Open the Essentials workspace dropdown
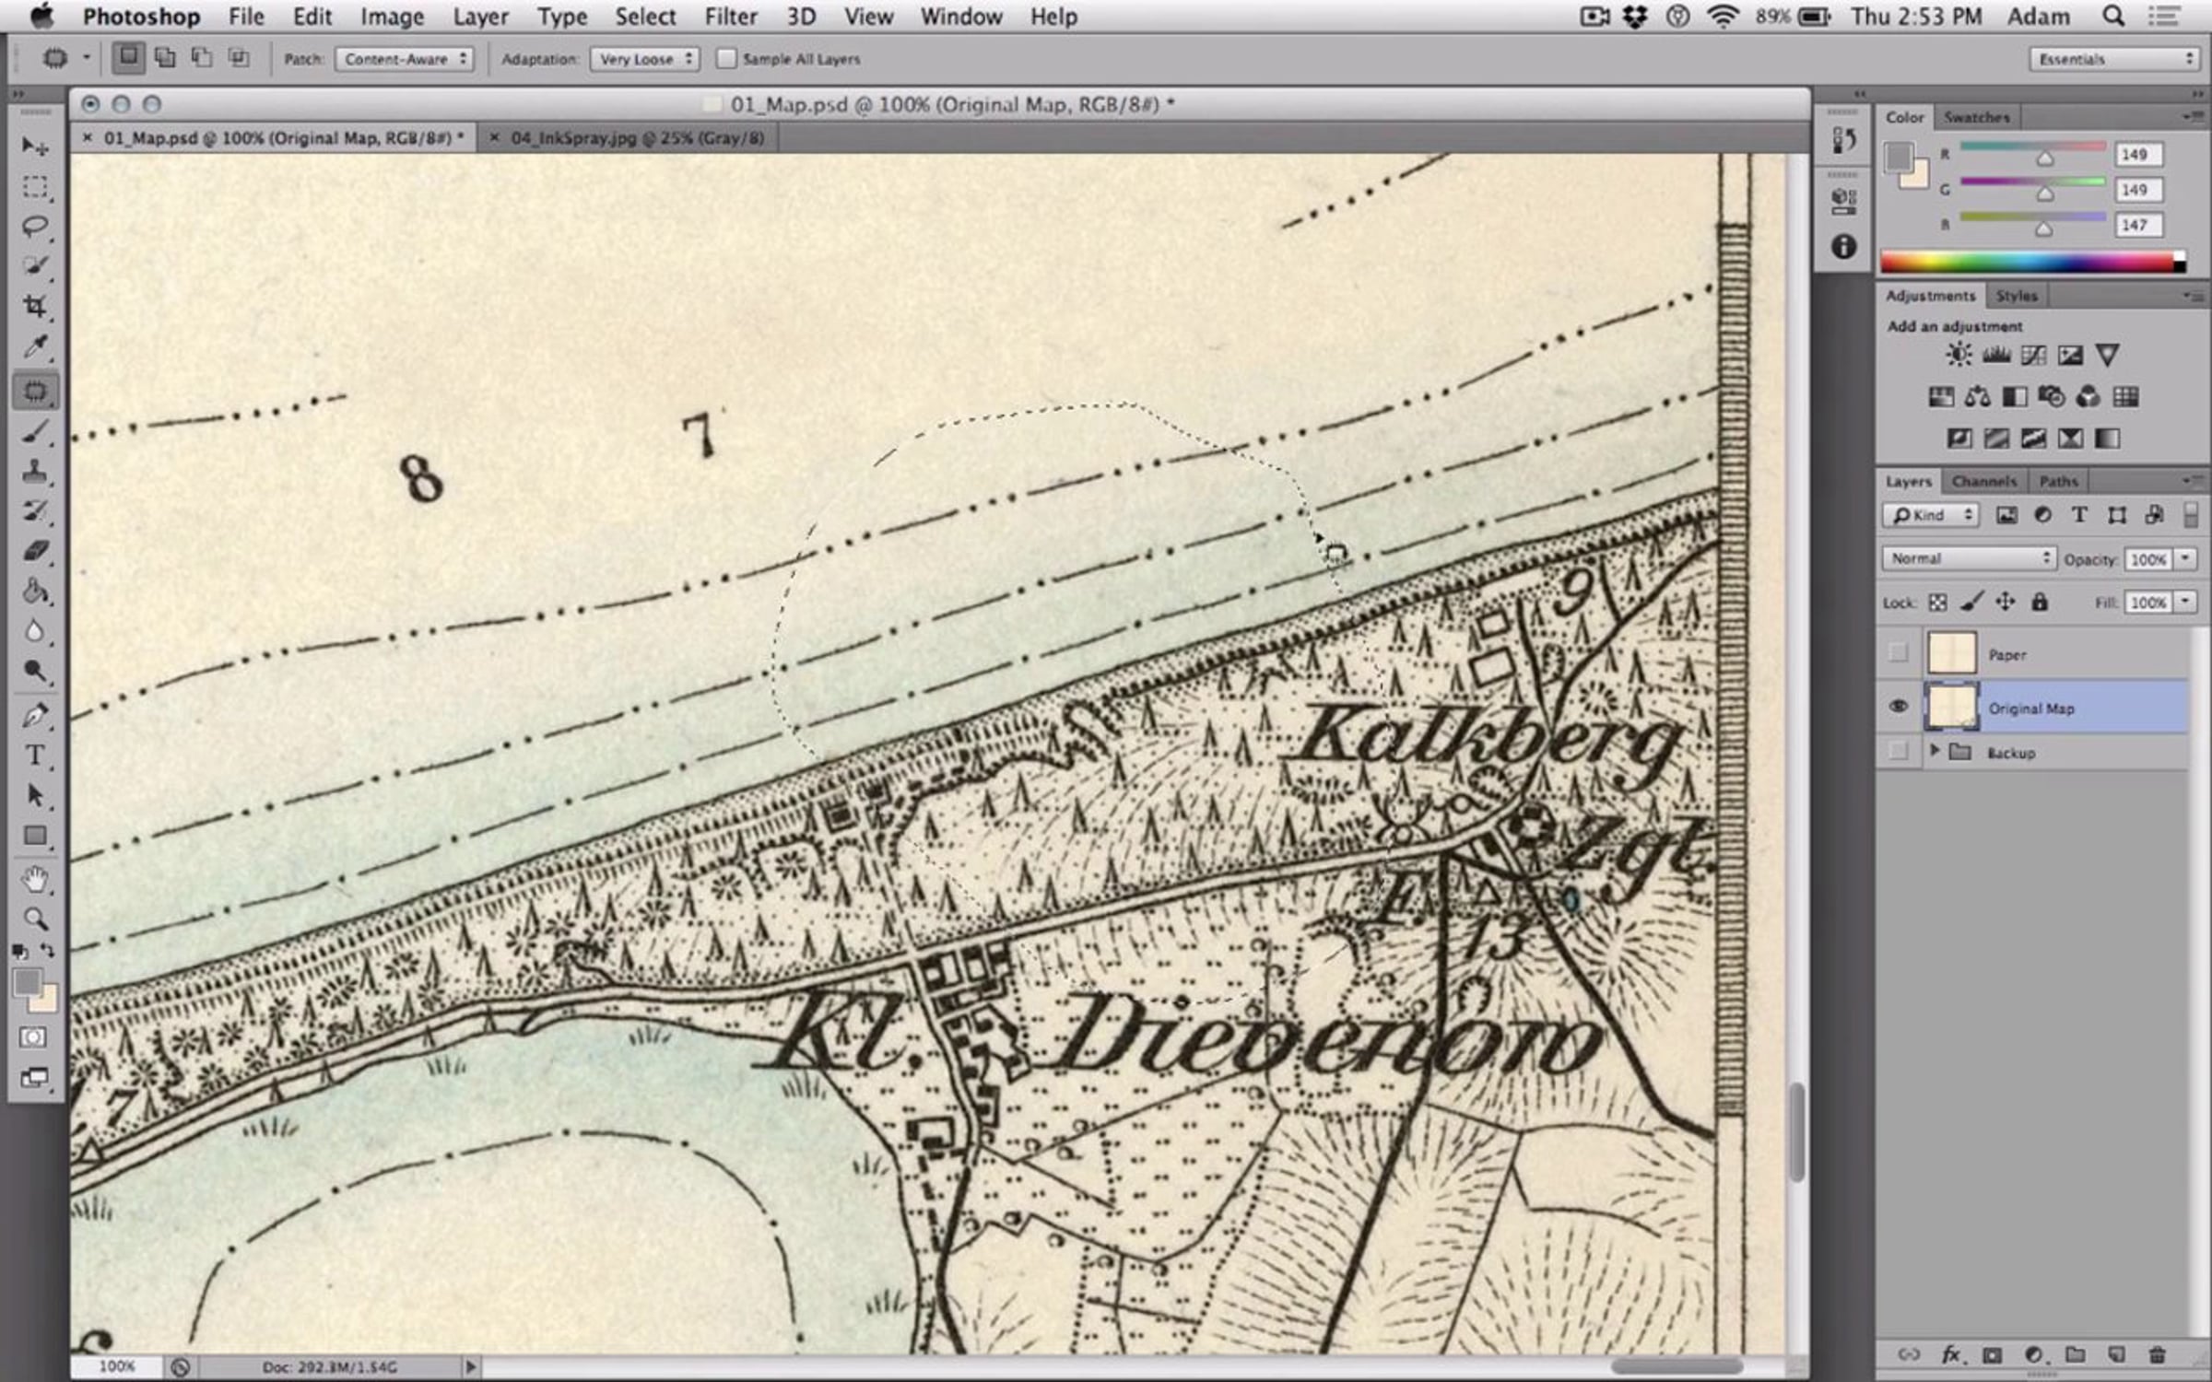The height and width of the screenshot is (1382, 2212). (x=2115, y=59)
